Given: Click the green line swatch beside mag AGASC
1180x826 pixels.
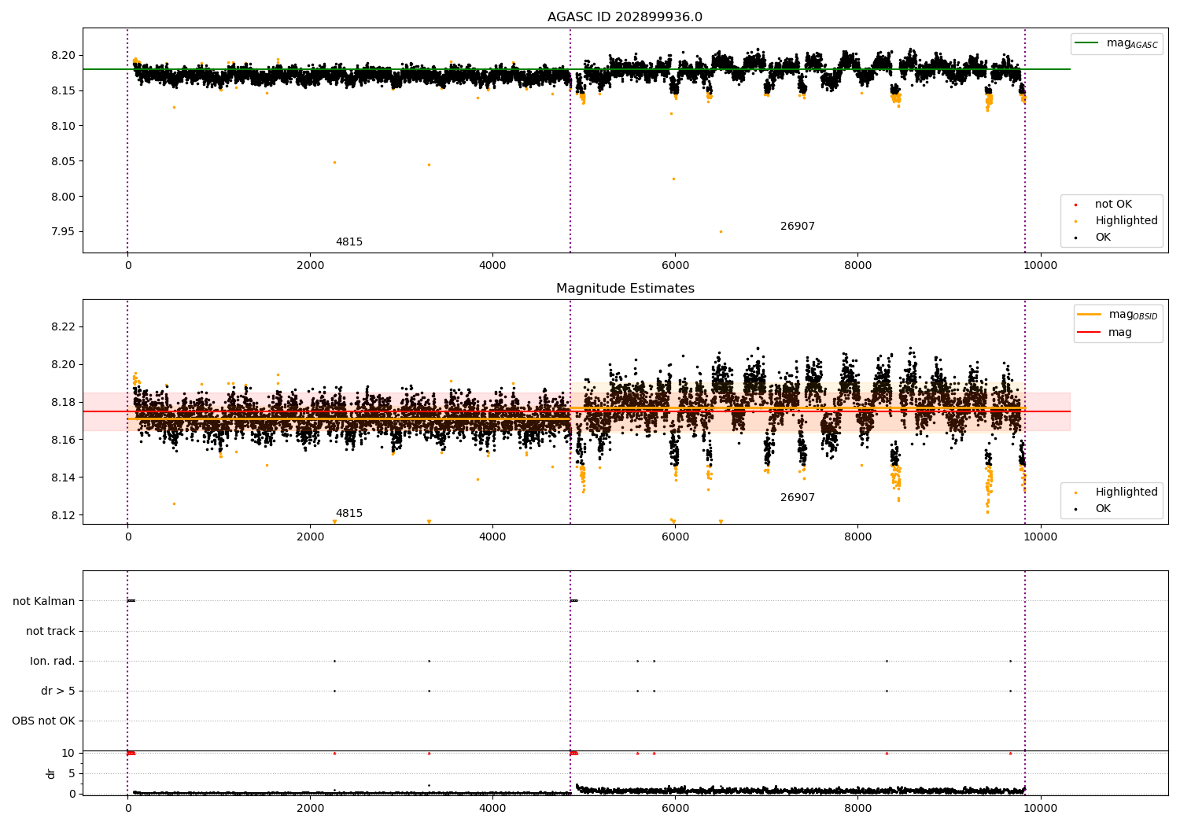Looking at the screenshot, I should pos(1087,43).
